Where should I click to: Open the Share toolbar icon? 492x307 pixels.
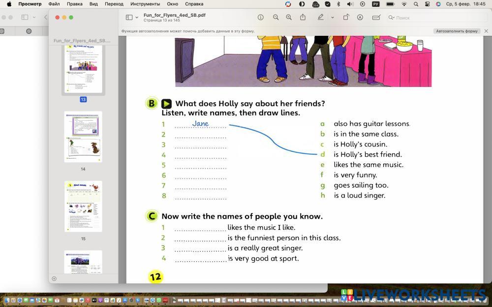[303, 17]
